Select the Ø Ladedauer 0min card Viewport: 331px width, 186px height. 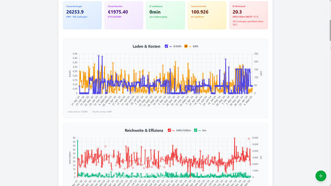tap(165, 15)
